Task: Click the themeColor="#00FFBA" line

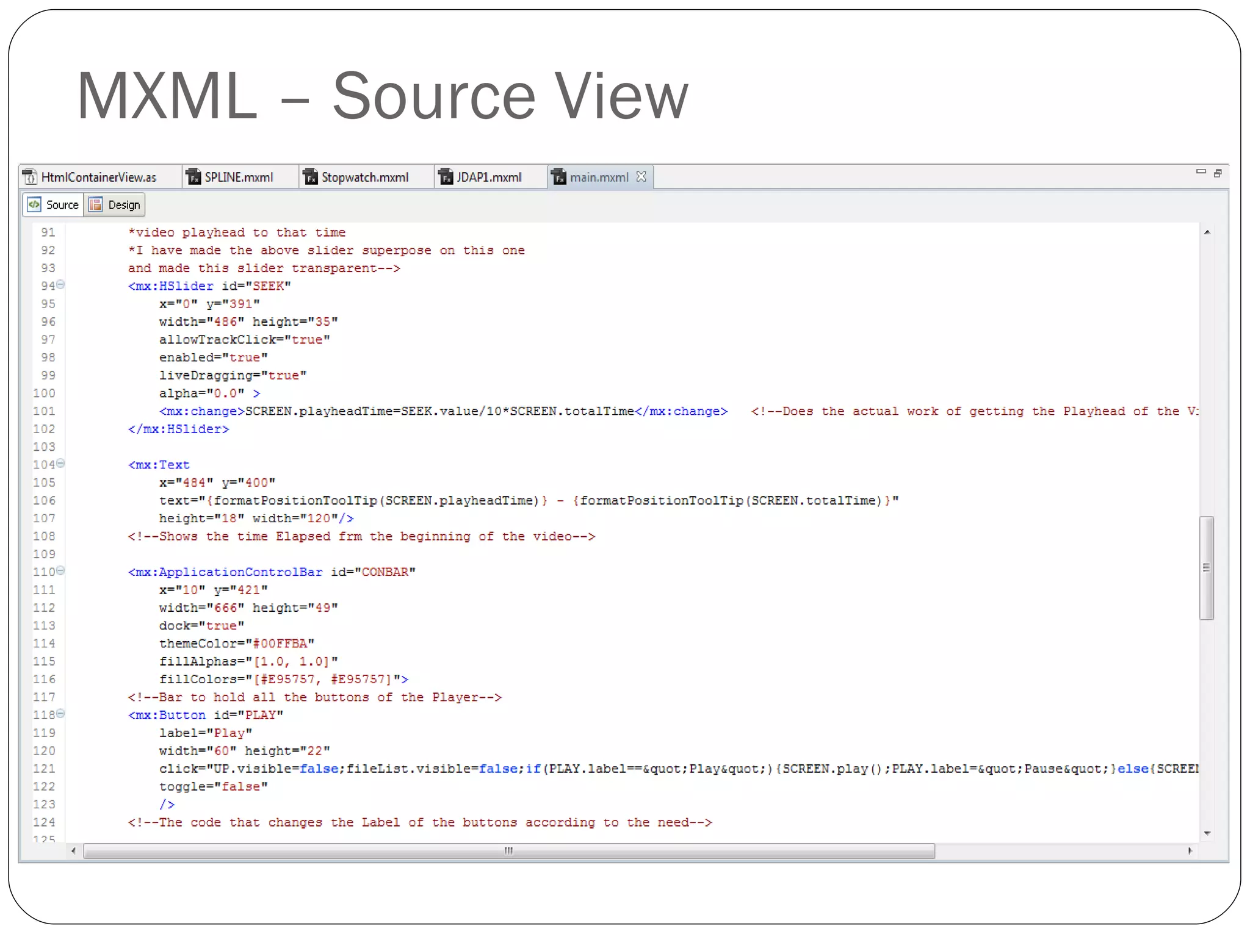Action: coord(236,644)
